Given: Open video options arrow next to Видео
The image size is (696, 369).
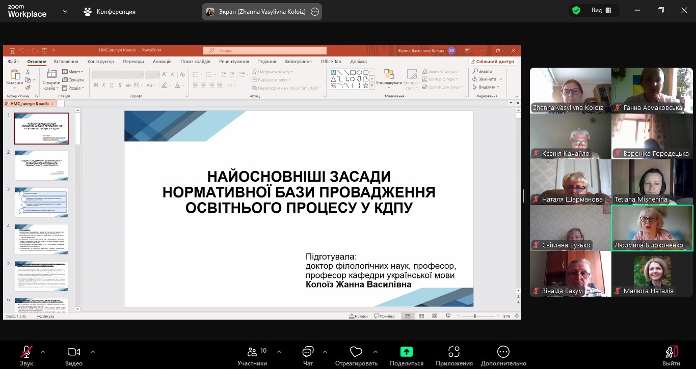Looking at the screenshot, I should pos(93,351).
